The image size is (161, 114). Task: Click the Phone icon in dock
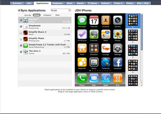82,78
